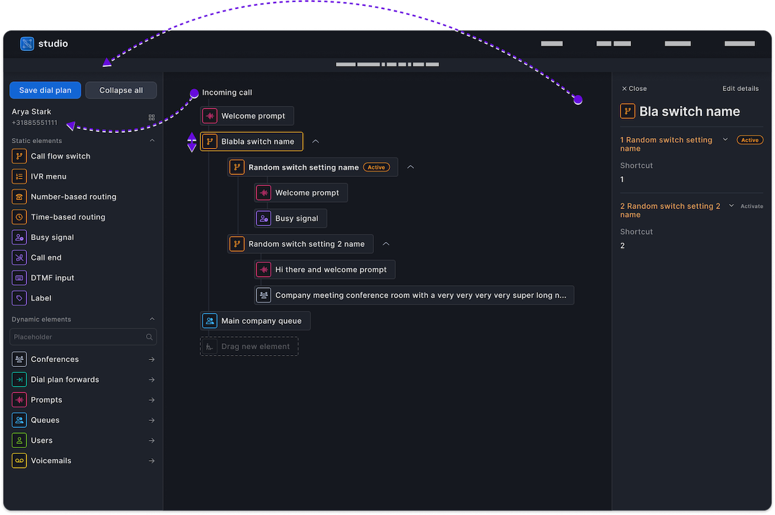Click the Time-based routing clock icon

(18, 216)
